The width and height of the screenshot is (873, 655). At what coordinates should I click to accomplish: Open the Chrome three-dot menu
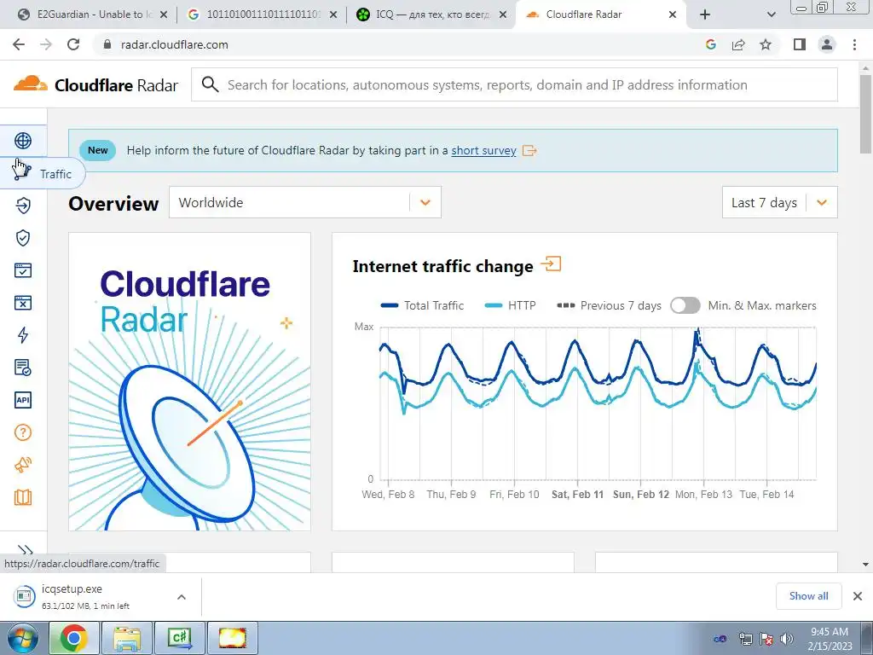(x=854, y=44)
